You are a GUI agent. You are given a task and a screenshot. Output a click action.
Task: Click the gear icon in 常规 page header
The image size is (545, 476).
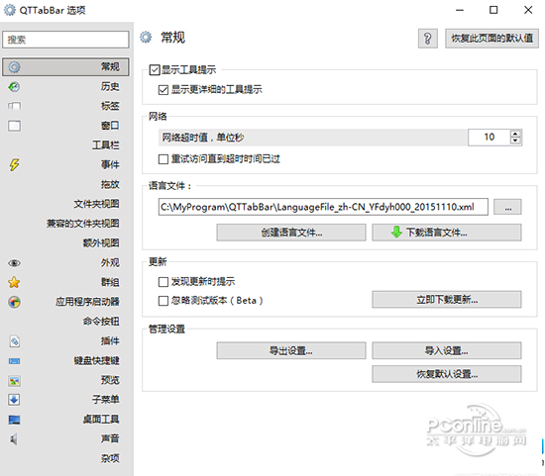(x=146, y=37)
